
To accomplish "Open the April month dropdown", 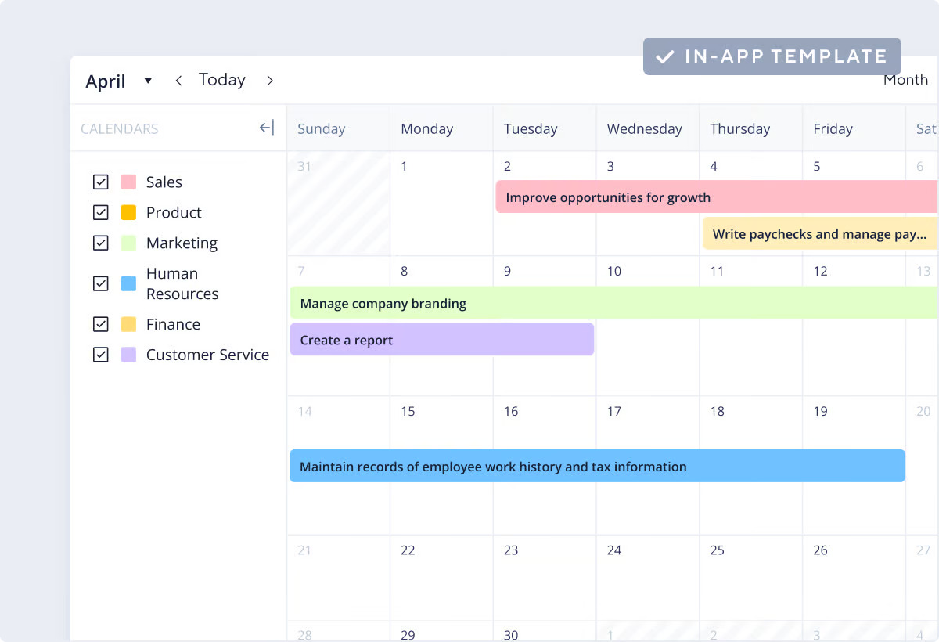I will click(x=147, y=80).
